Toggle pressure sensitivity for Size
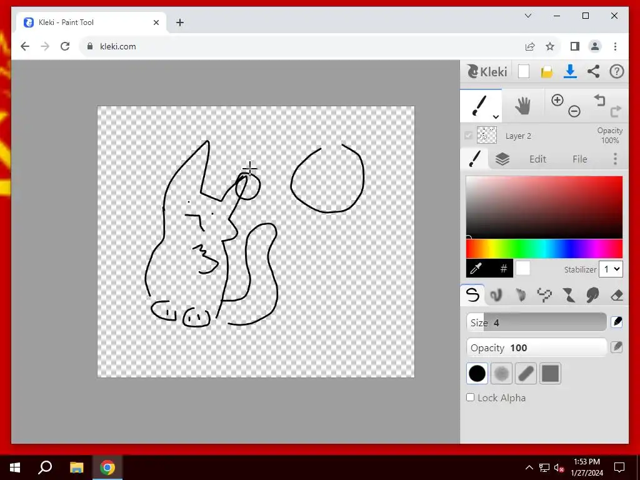 tap(617, 322)
